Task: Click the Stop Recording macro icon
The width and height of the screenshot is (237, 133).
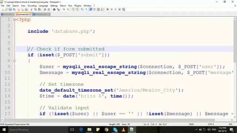Action: pos(111,9)
